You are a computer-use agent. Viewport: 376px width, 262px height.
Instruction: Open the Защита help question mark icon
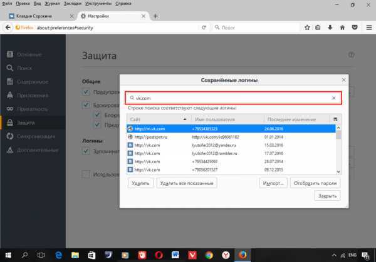pyautogui.click(x=352, y=55)
